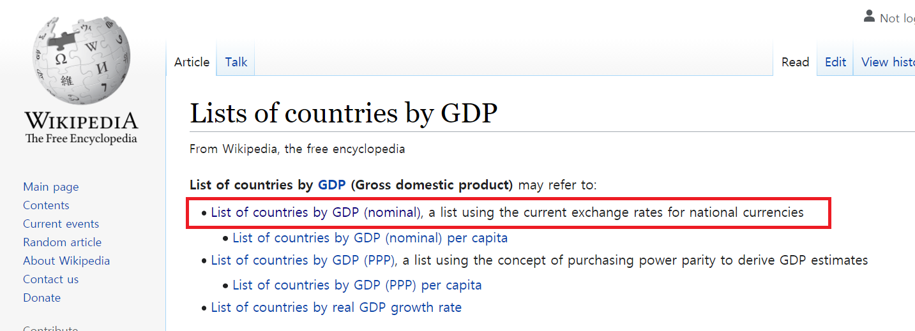
Task: Open GDP (nominal) per capita list
Action: click(x=370, y=238)
